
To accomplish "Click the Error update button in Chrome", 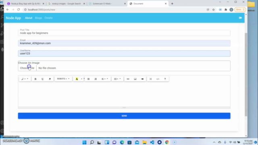I will pos(240,10).
